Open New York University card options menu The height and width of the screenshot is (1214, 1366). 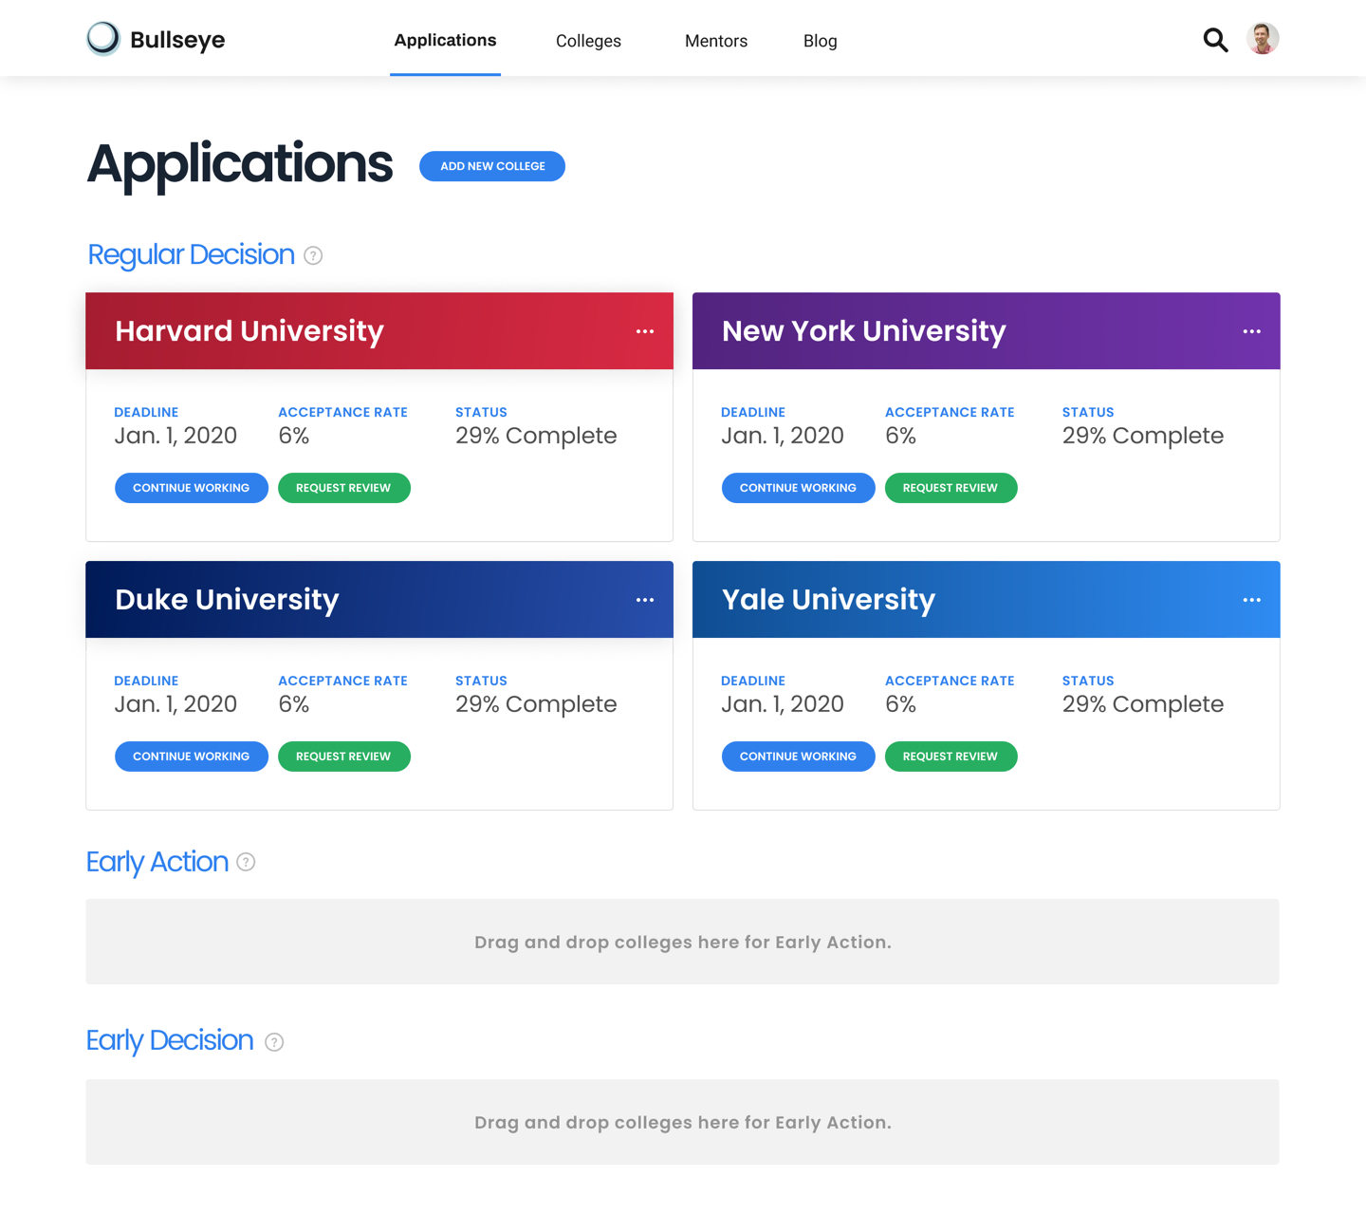(1252, 331)
